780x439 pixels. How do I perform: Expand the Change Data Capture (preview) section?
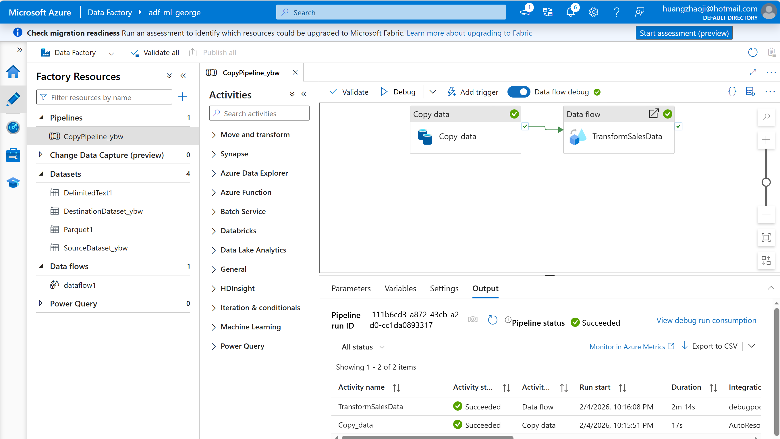pos(40,155)
